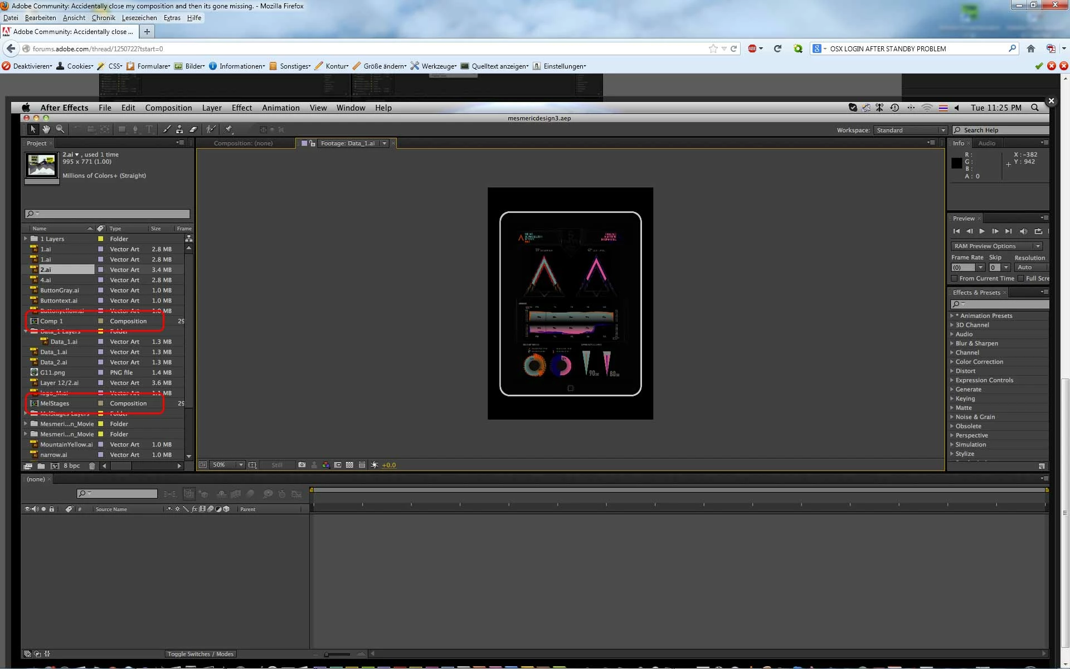This screenshot has width=1070, height=669.
Task: Switch to the Audio panel tab
Action: click(986, 143)
